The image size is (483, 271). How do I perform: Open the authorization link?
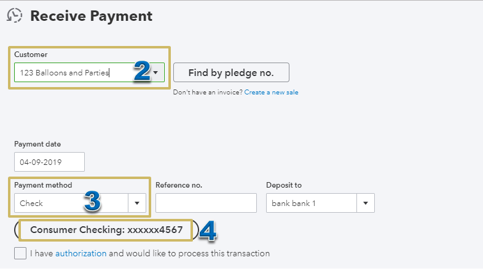(x=80, y=253)
